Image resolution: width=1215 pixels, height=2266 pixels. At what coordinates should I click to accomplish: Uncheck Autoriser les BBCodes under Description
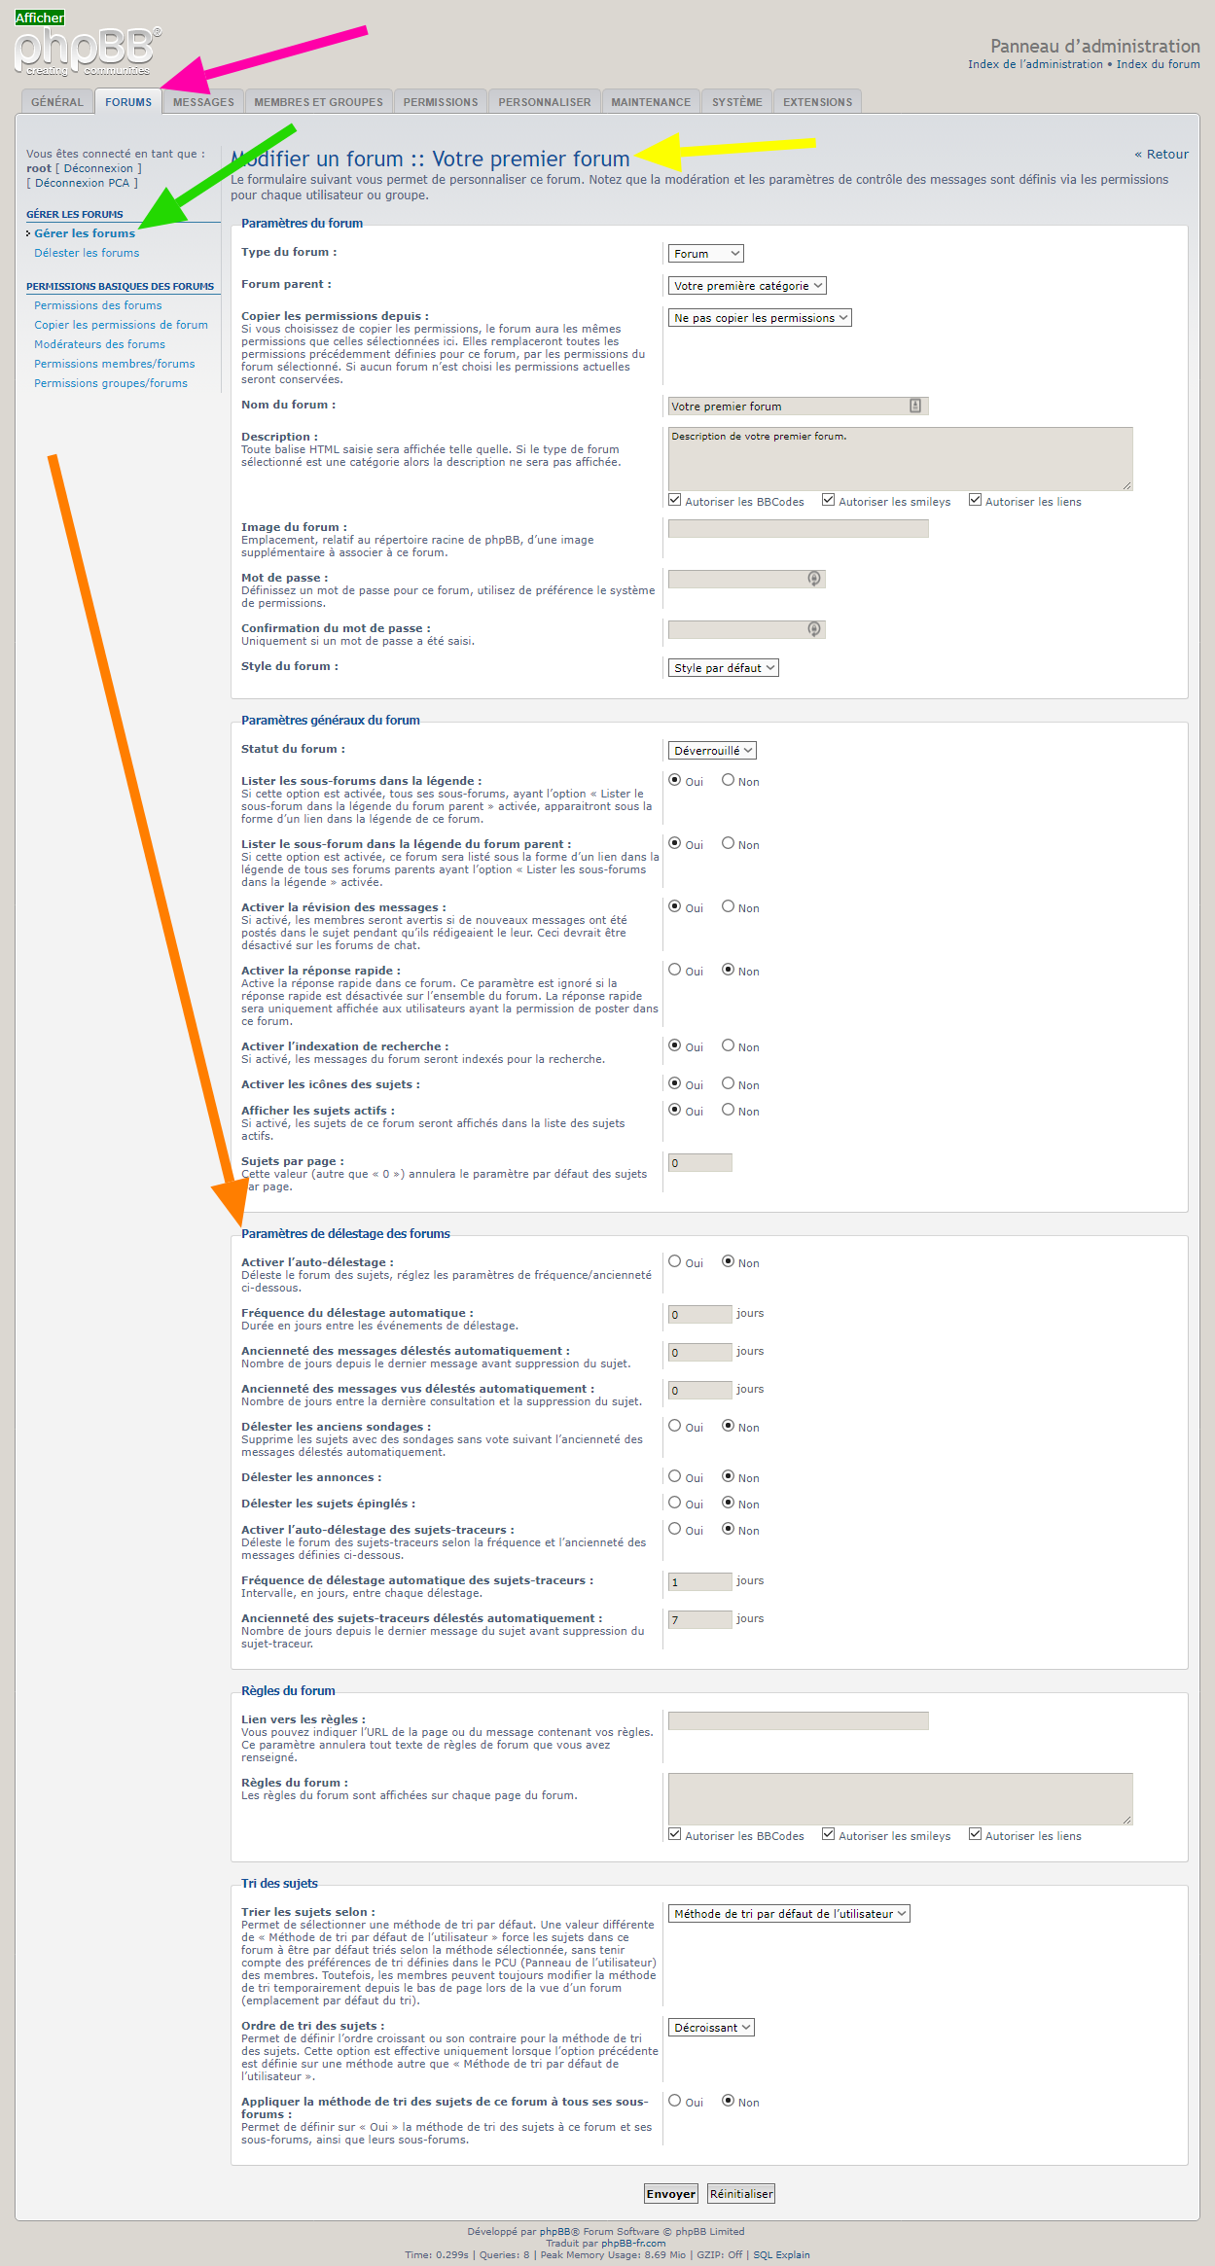[675, 500]
